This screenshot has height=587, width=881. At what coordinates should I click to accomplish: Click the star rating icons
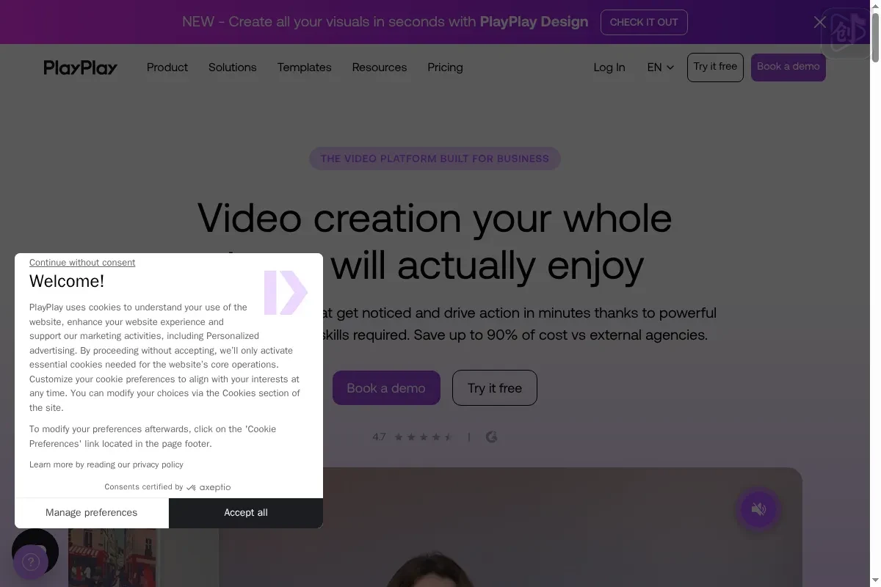coord(424,437)
